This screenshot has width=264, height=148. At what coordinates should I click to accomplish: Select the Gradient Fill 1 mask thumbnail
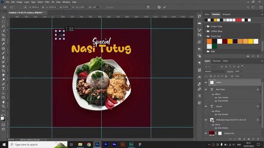click(x=220, y=133)
